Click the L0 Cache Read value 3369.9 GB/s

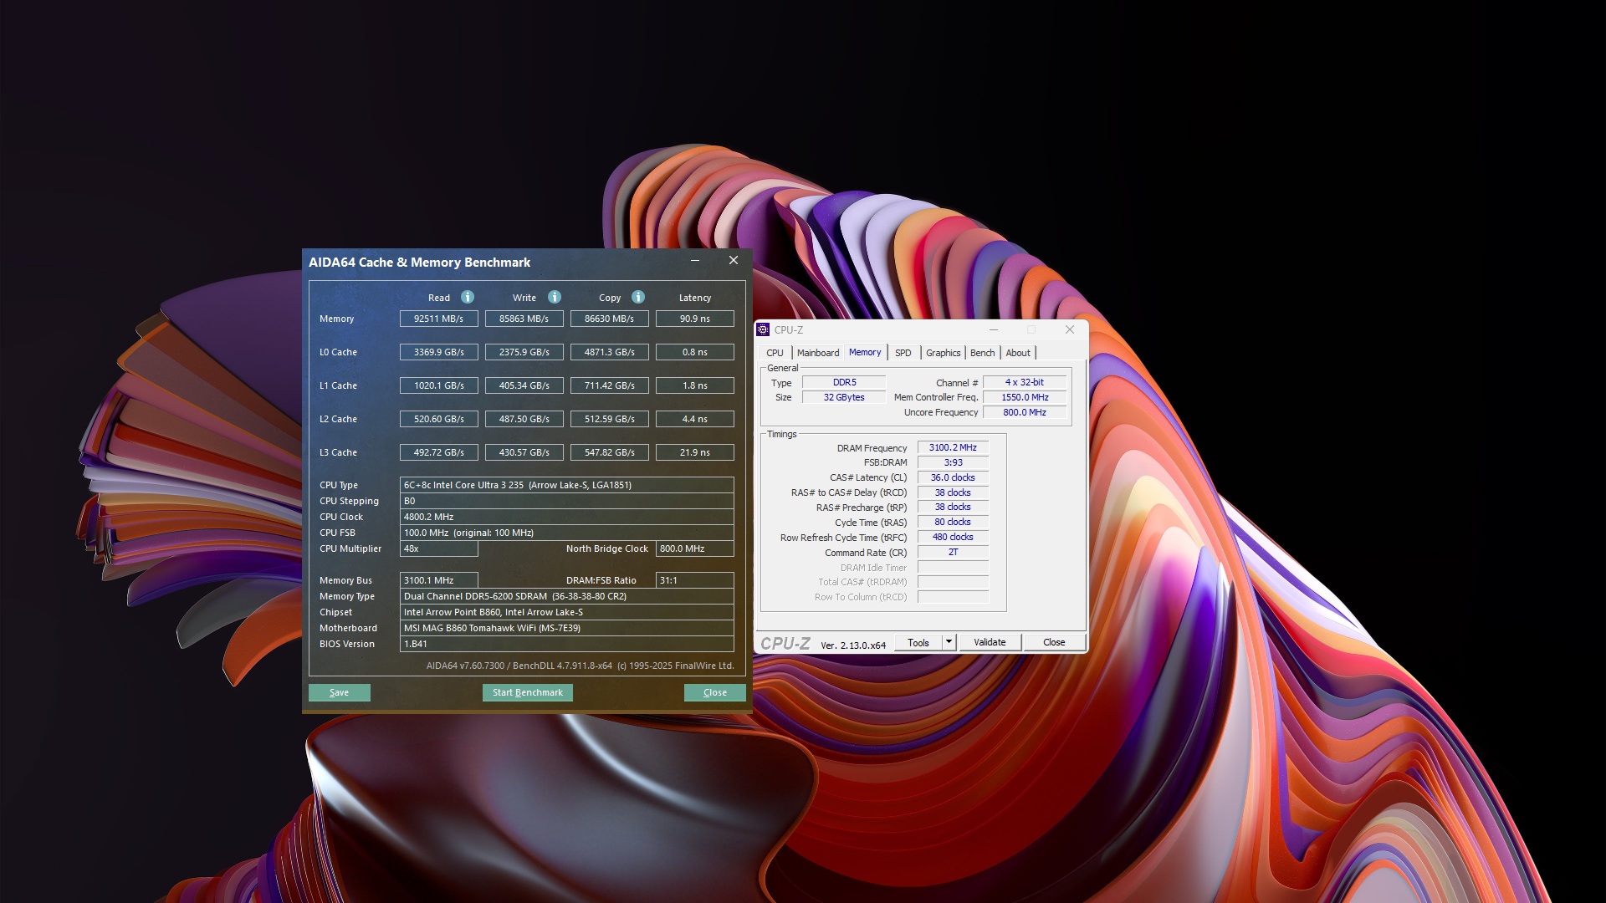click(x=439, y=352)
